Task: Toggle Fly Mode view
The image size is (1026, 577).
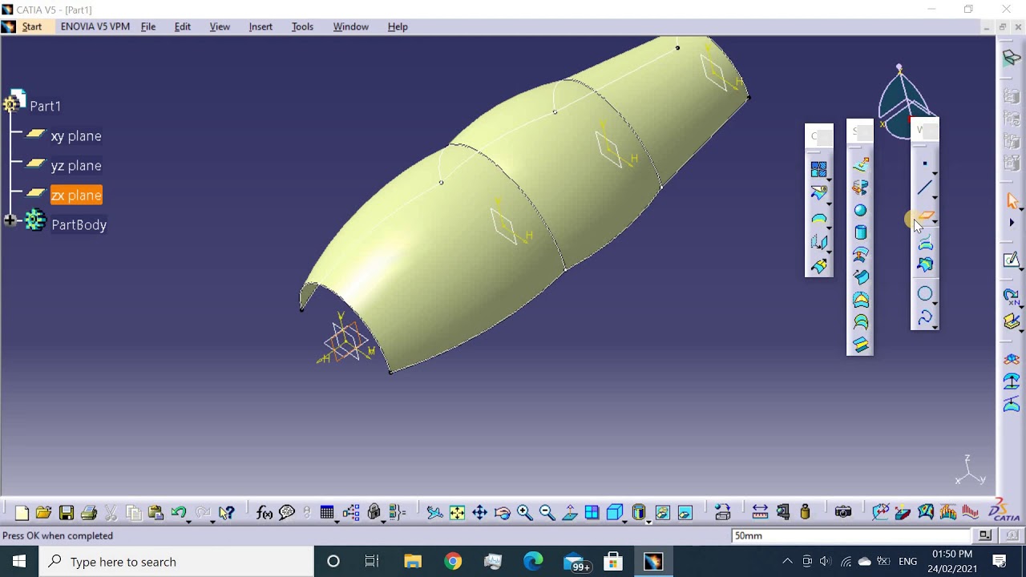Action: tap(434, 513)
